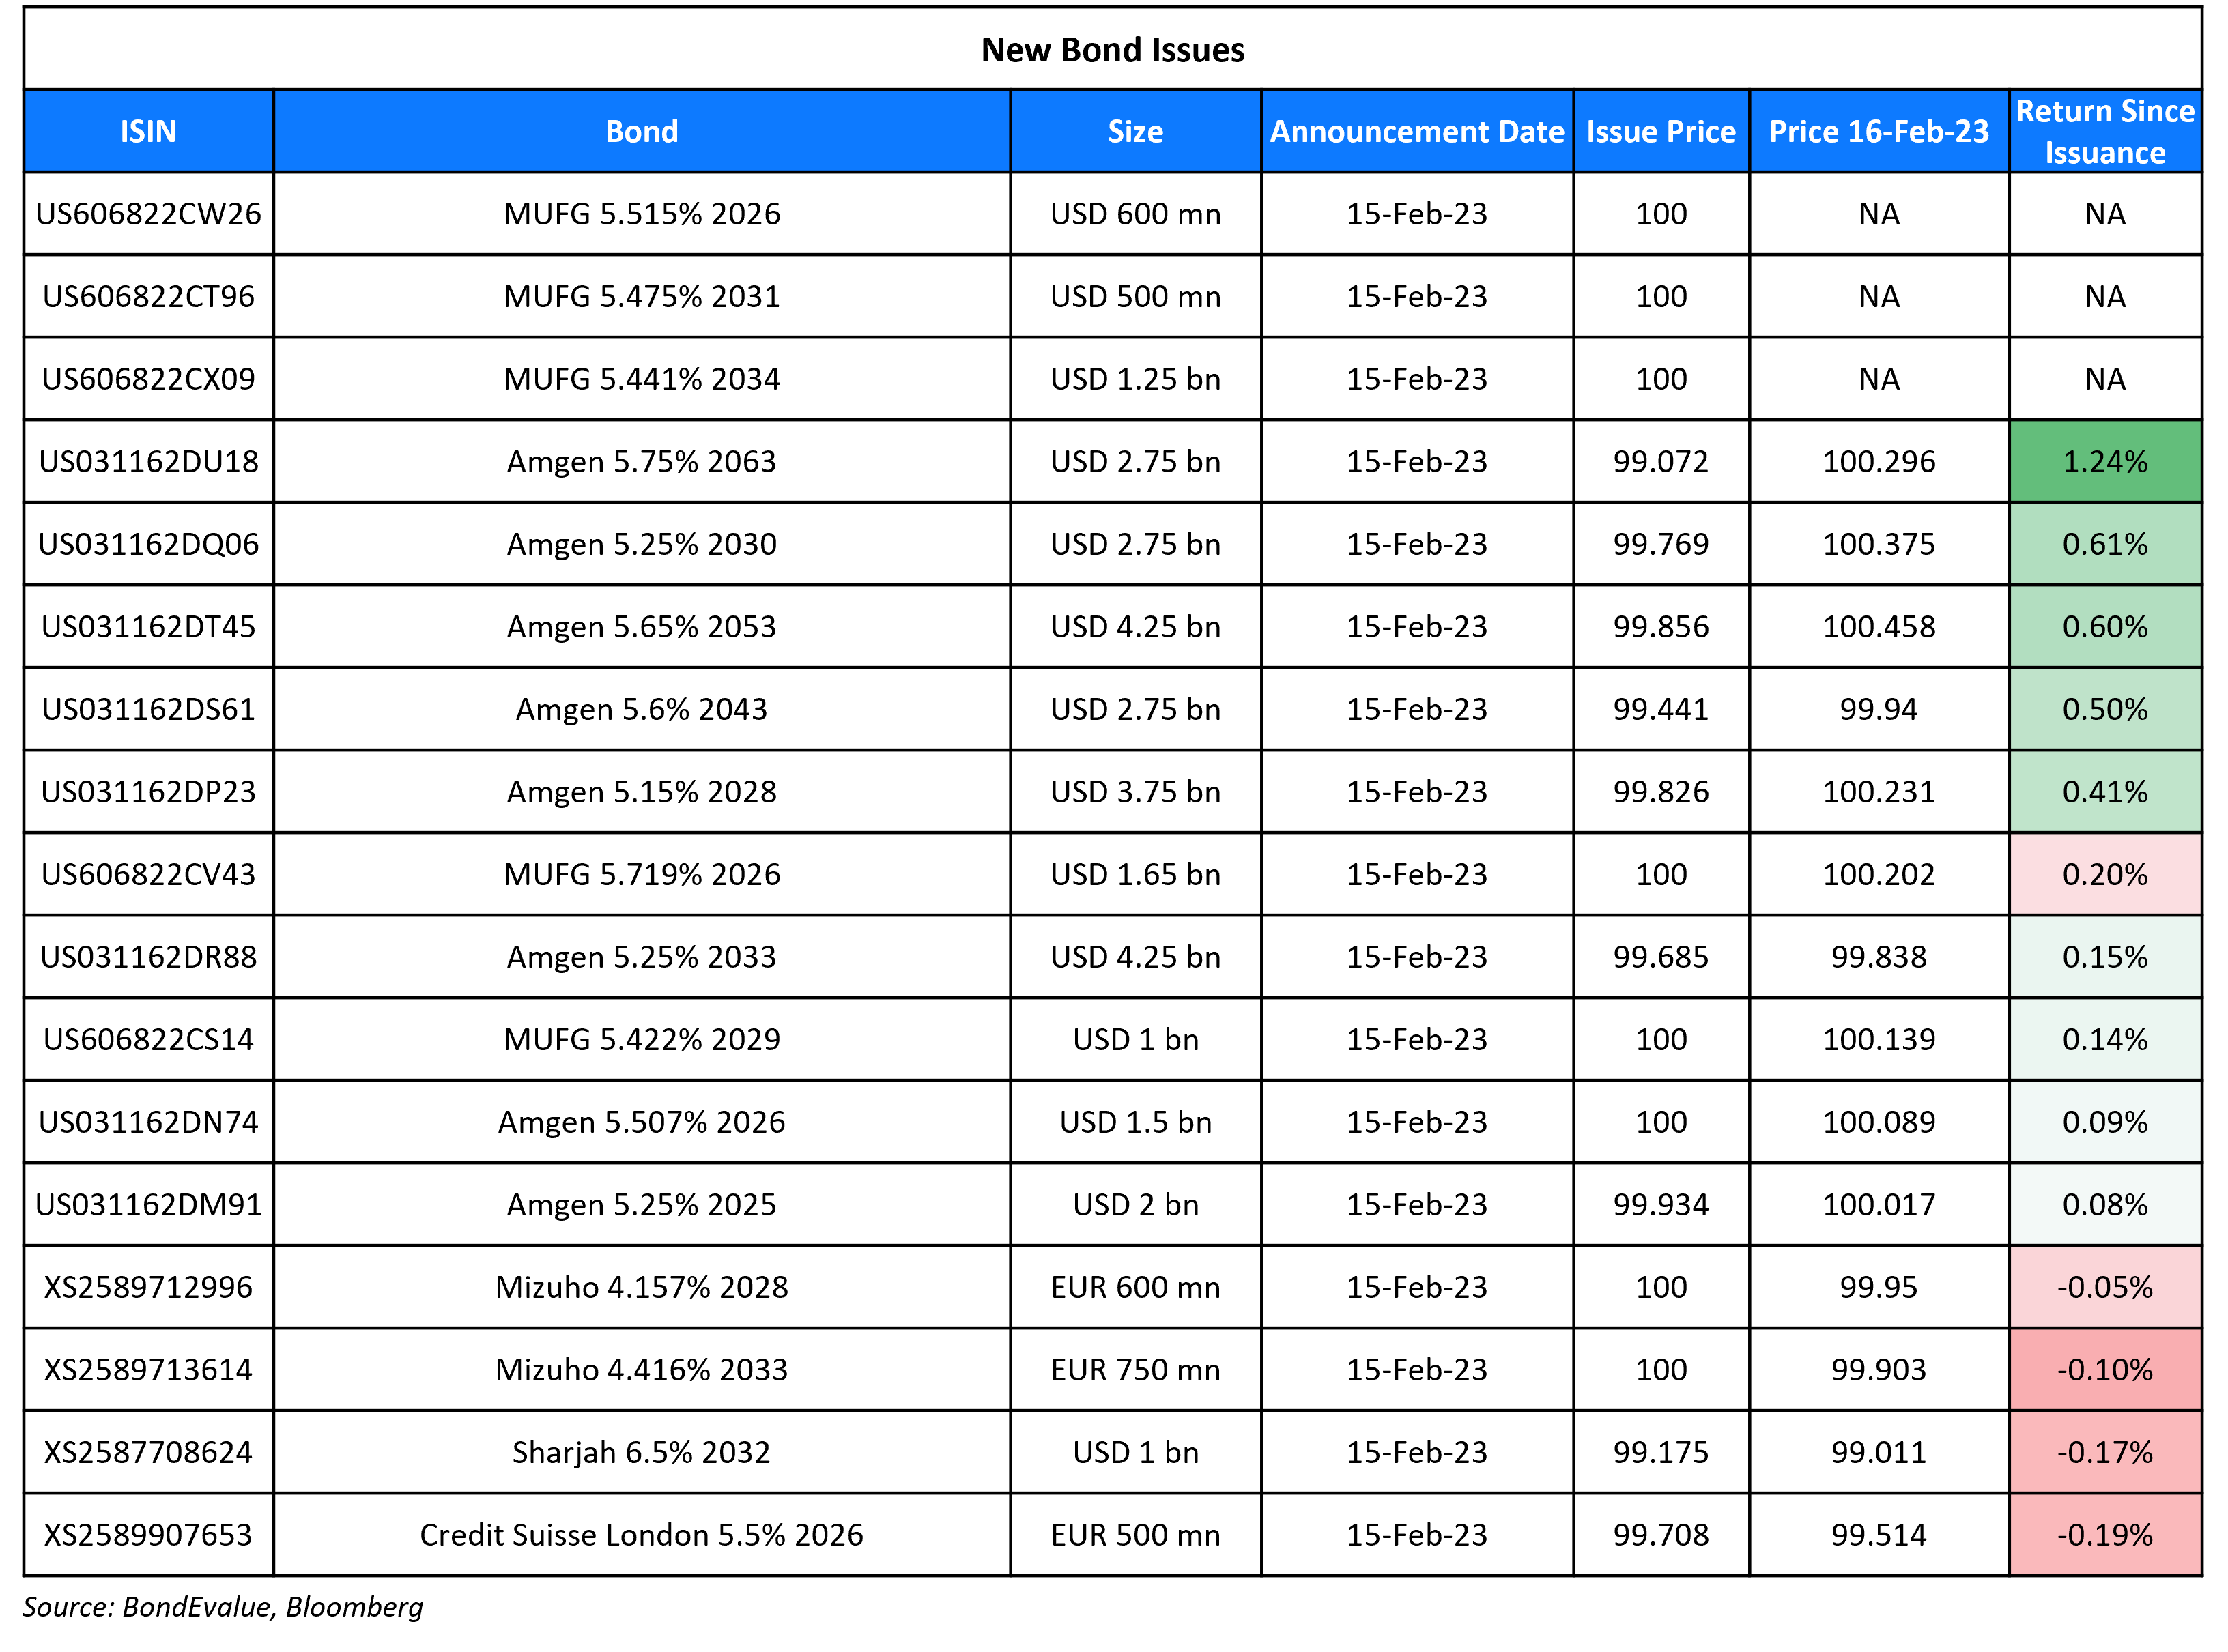Select the USD 600 mn size cell
The height and width of the screenshot is (1652, 2228).
coord(1136,213)
